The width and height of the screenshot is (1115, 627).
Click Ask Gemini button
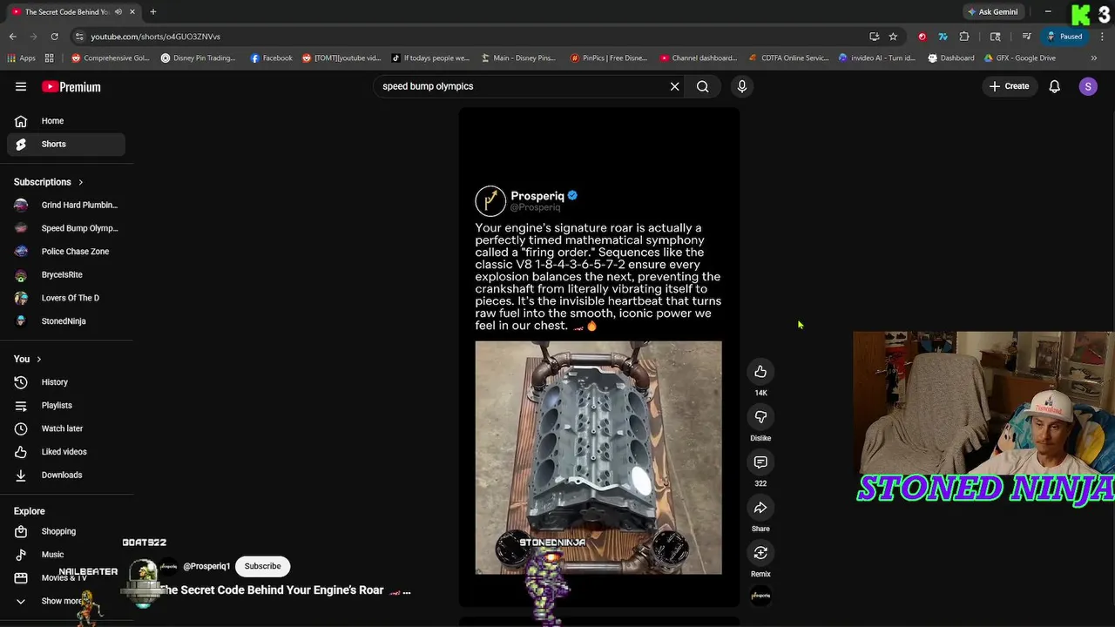pyautogui.click(x=991, y=11)
